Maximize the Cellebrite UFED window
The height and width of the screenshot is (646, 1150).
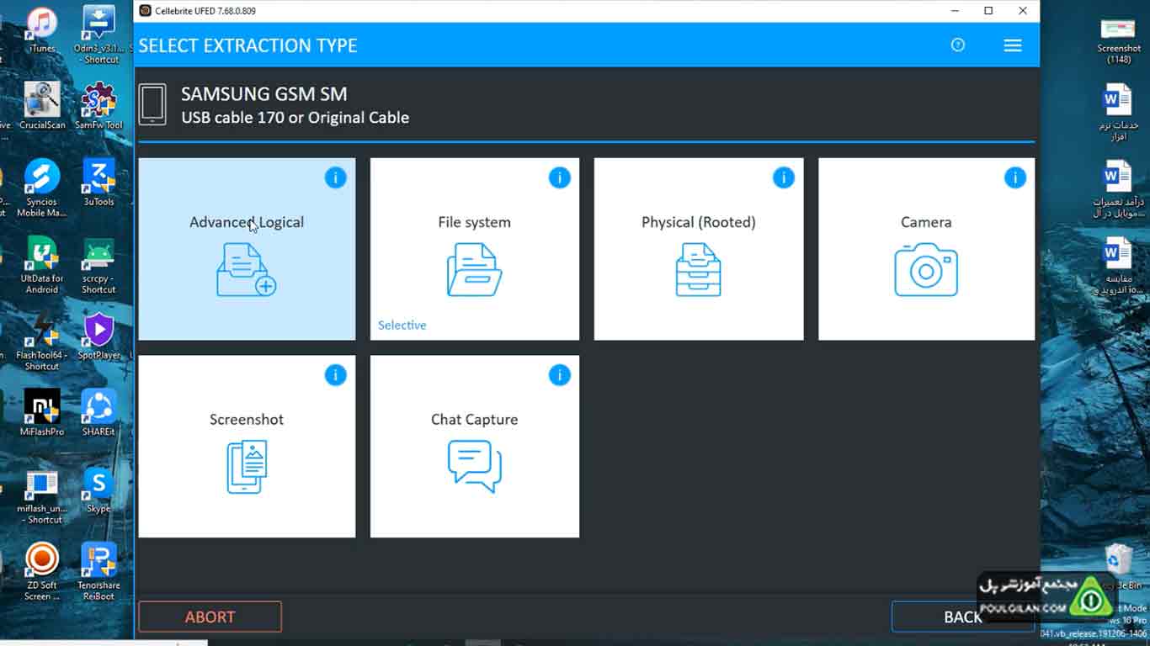coord(988,11)
